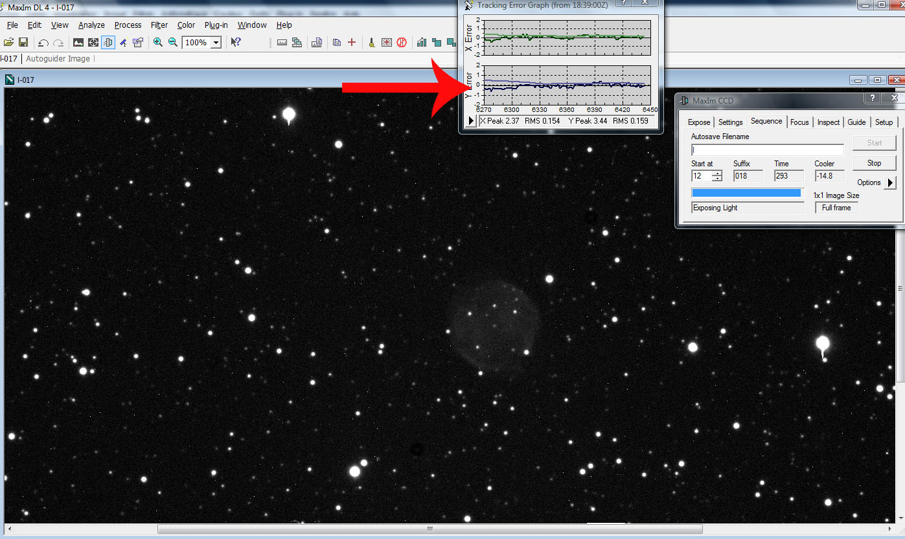Open the crosshair Information window icon
This screenshot has height=539, width=905.
(x=93, y=43)
